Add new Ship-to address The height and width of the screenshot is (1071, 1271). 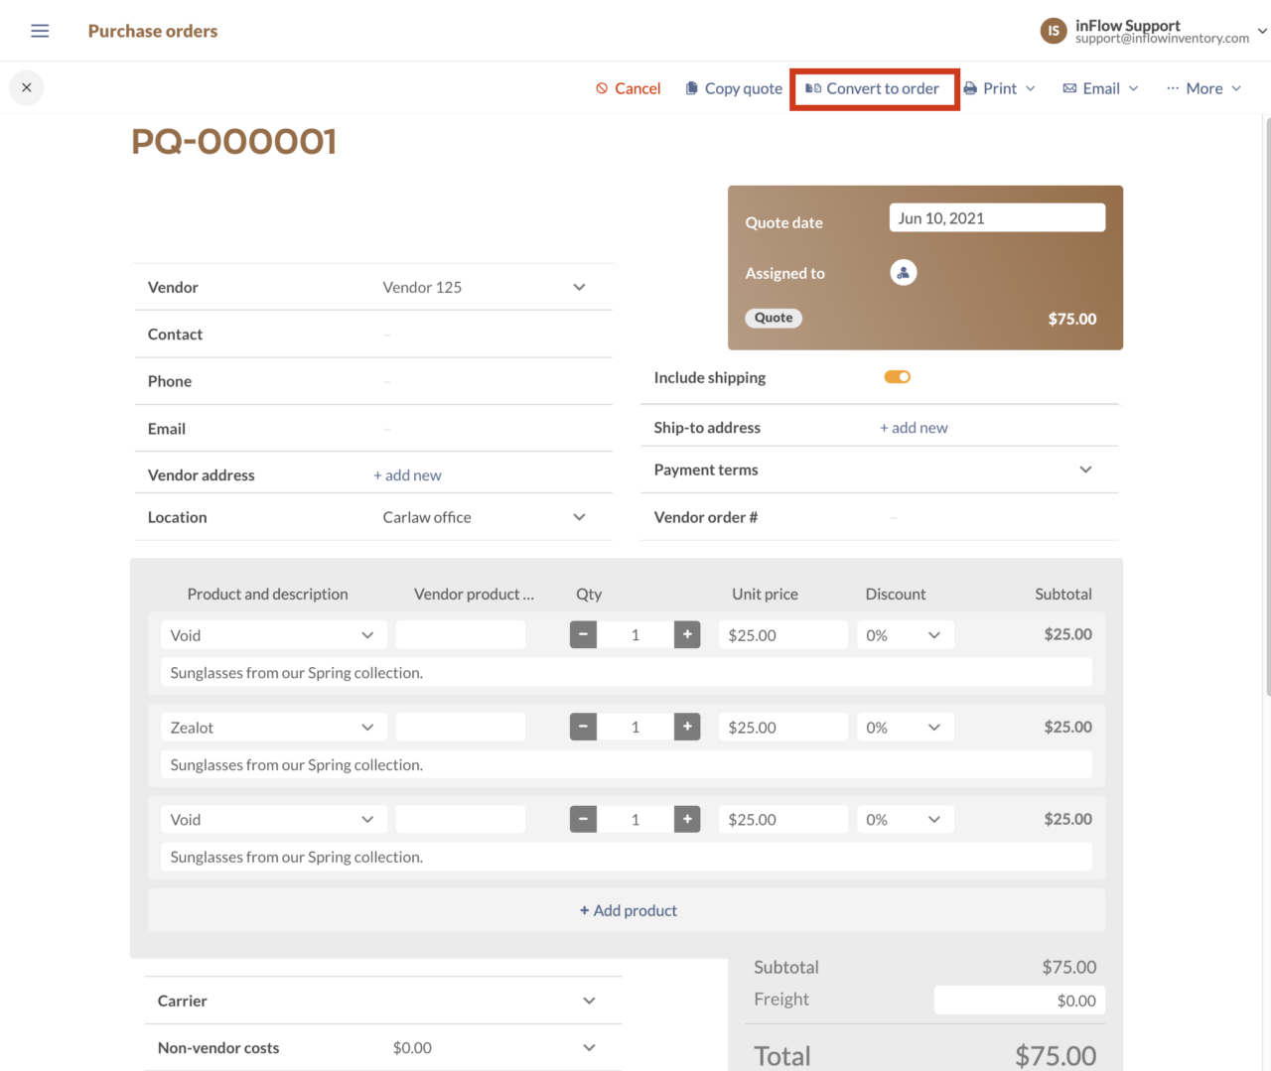[x=914, y=428]
